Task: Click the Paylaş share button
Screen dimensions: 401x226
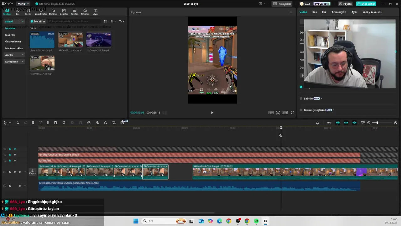Action: point(345,4)
